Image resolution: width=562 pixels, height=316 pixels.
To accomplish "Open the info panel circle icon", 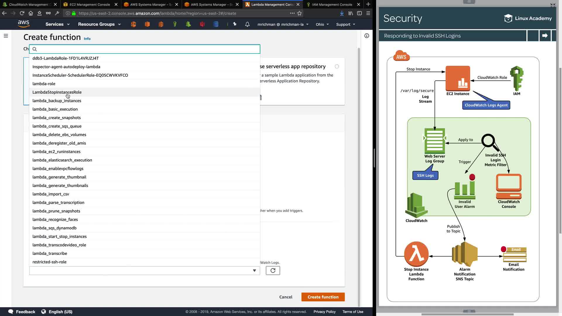I will (367, 36).
